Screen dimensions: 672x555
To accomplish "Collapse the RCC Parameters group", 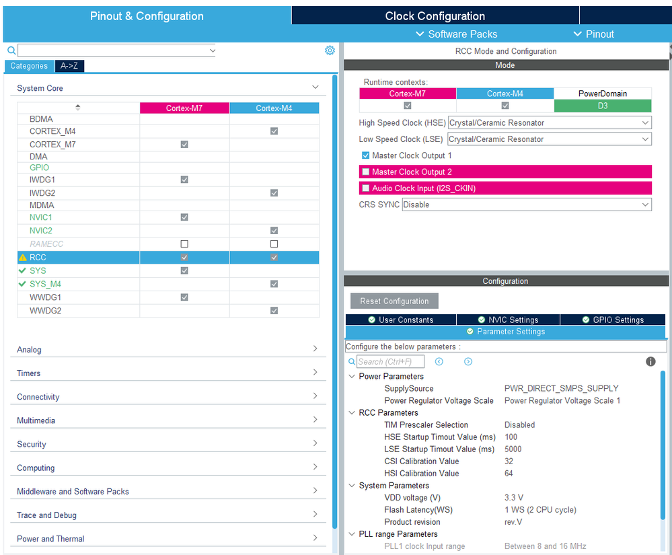I will click(x=352, y=412).
